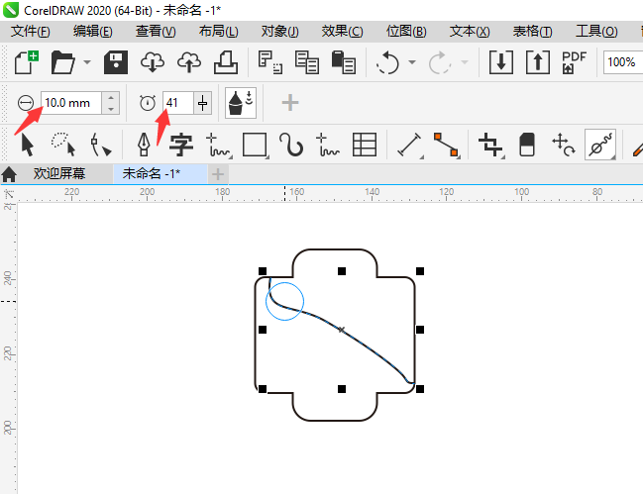Select the Crop tool
This screenshot has width=643, height=494.
489,146
